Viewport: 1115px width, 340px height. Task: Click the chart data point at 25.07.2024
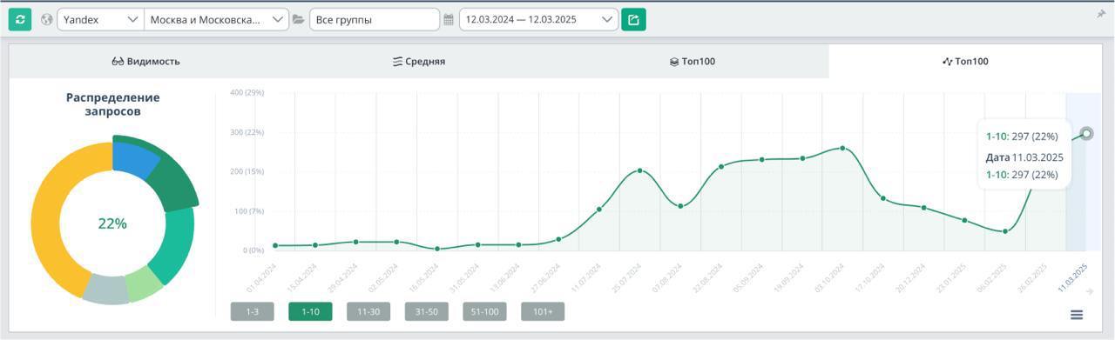(640, 170)
